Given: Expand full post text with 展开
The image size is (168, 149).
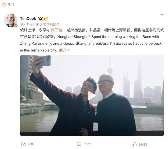Looking at the screenshot, I should click(x=64, y=50).
